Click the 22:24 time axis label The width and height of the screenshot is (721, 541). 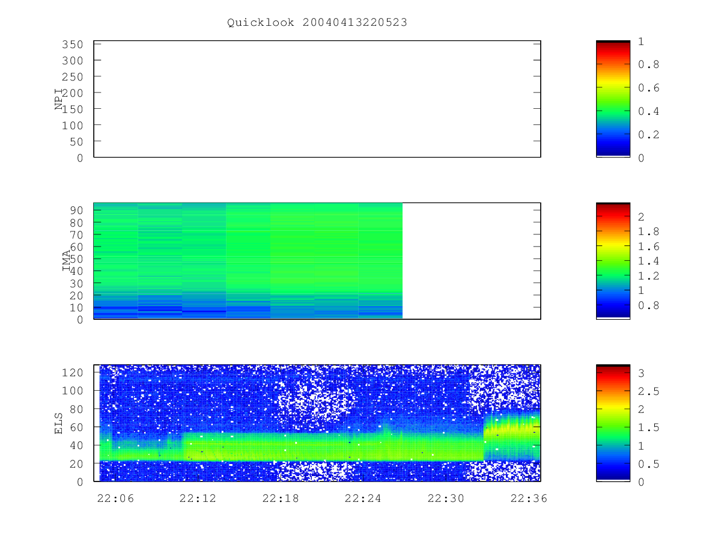click(362, 498)
